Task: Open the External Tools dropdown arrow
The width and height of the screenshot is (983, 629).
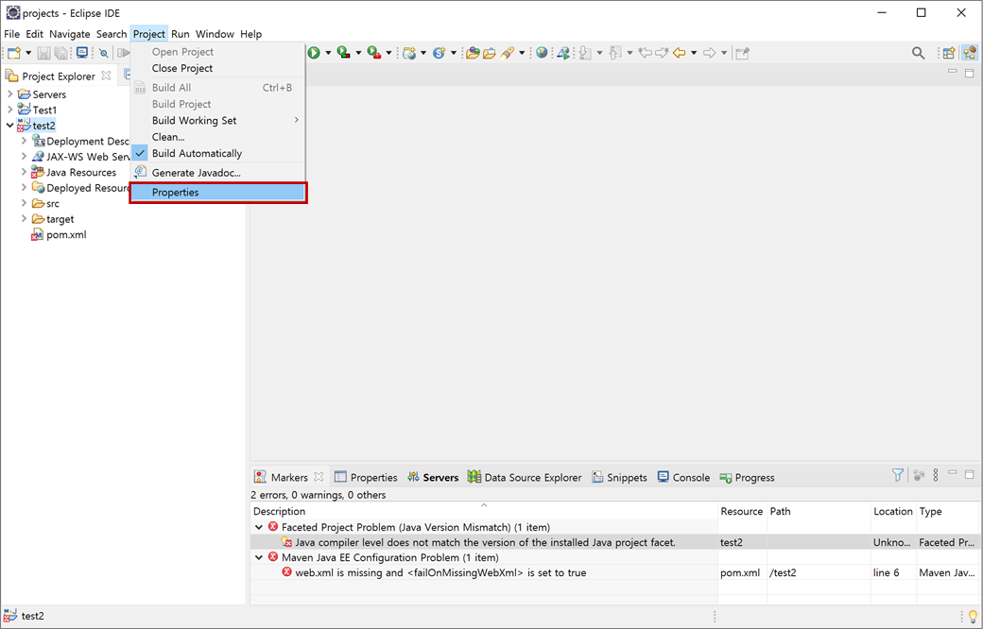Action: [388, 53]
